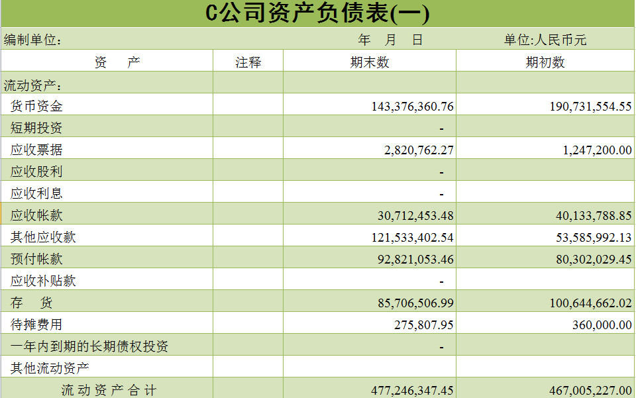Select the 期初数 column header

pos(545,62)
